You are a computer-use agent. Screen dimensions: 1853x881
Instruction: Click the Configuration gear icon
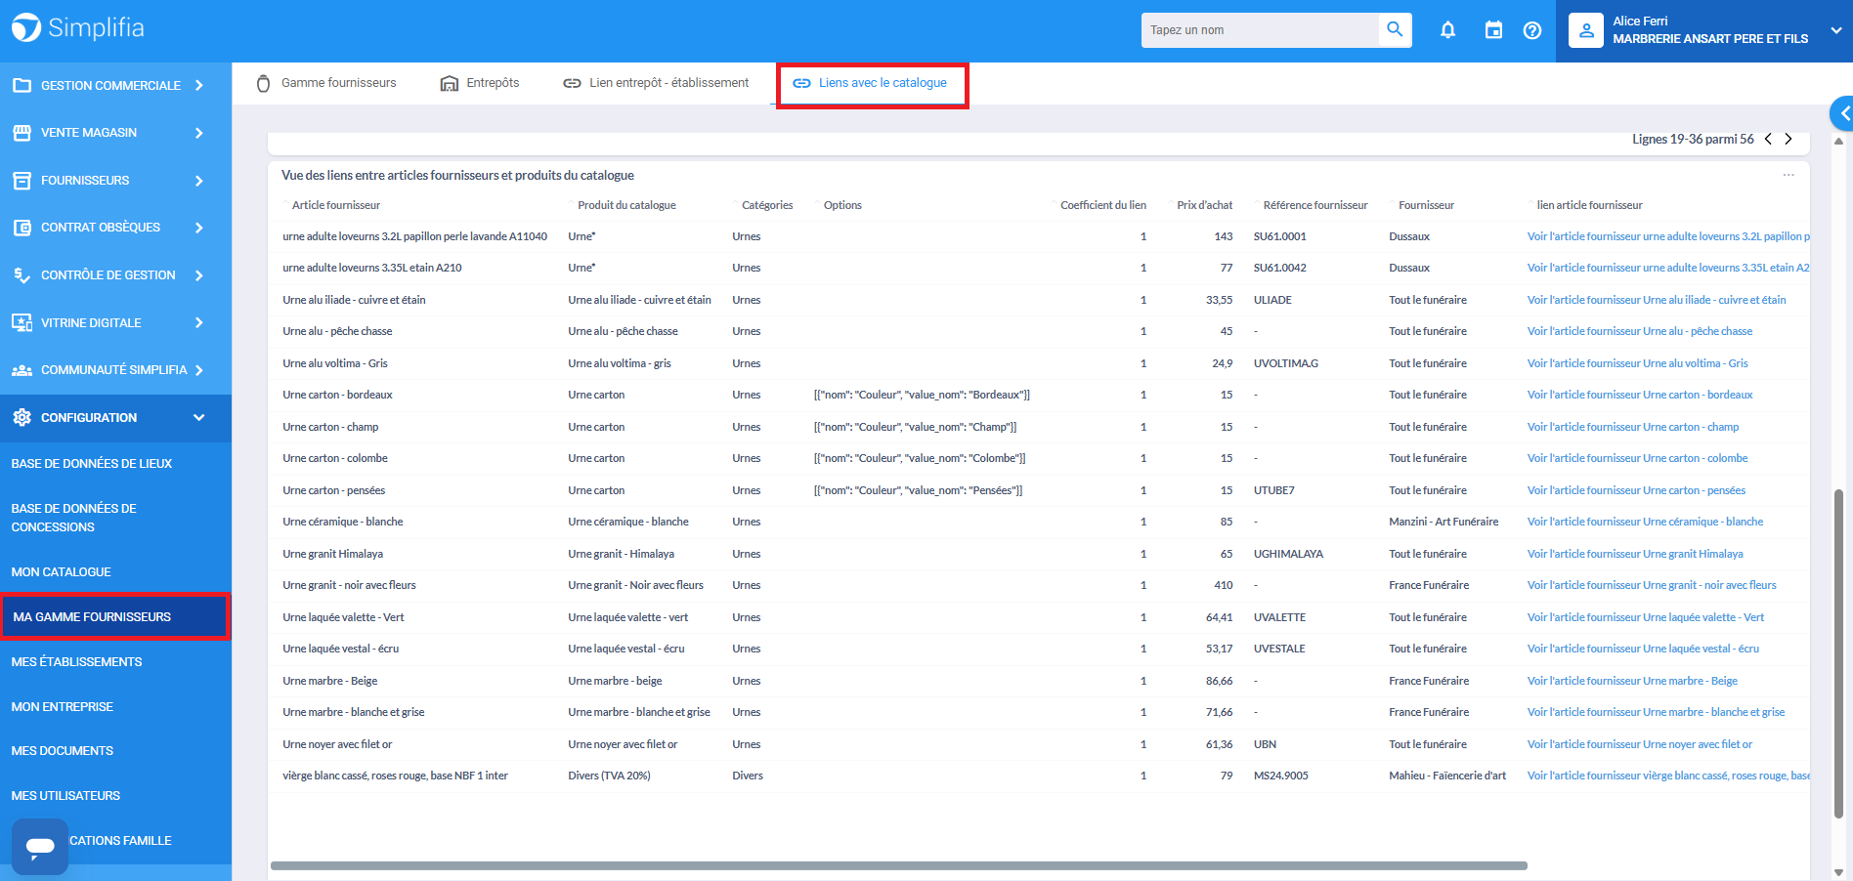tap(22, 417)
